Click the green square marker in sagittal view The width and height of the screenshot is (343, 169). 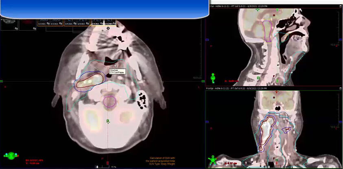tap(258, 78)
